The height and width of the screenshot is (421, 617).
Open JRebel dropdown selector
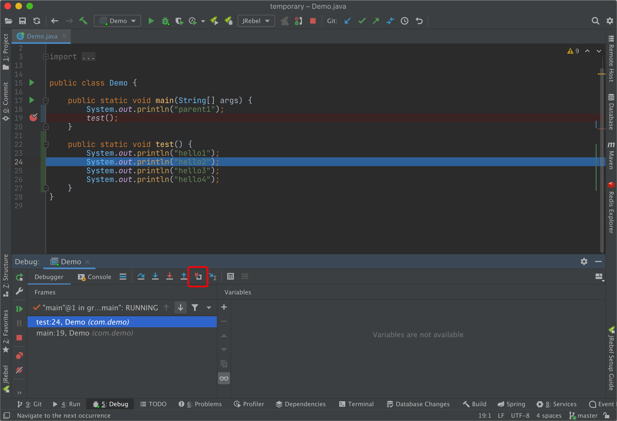coord(256,21)
